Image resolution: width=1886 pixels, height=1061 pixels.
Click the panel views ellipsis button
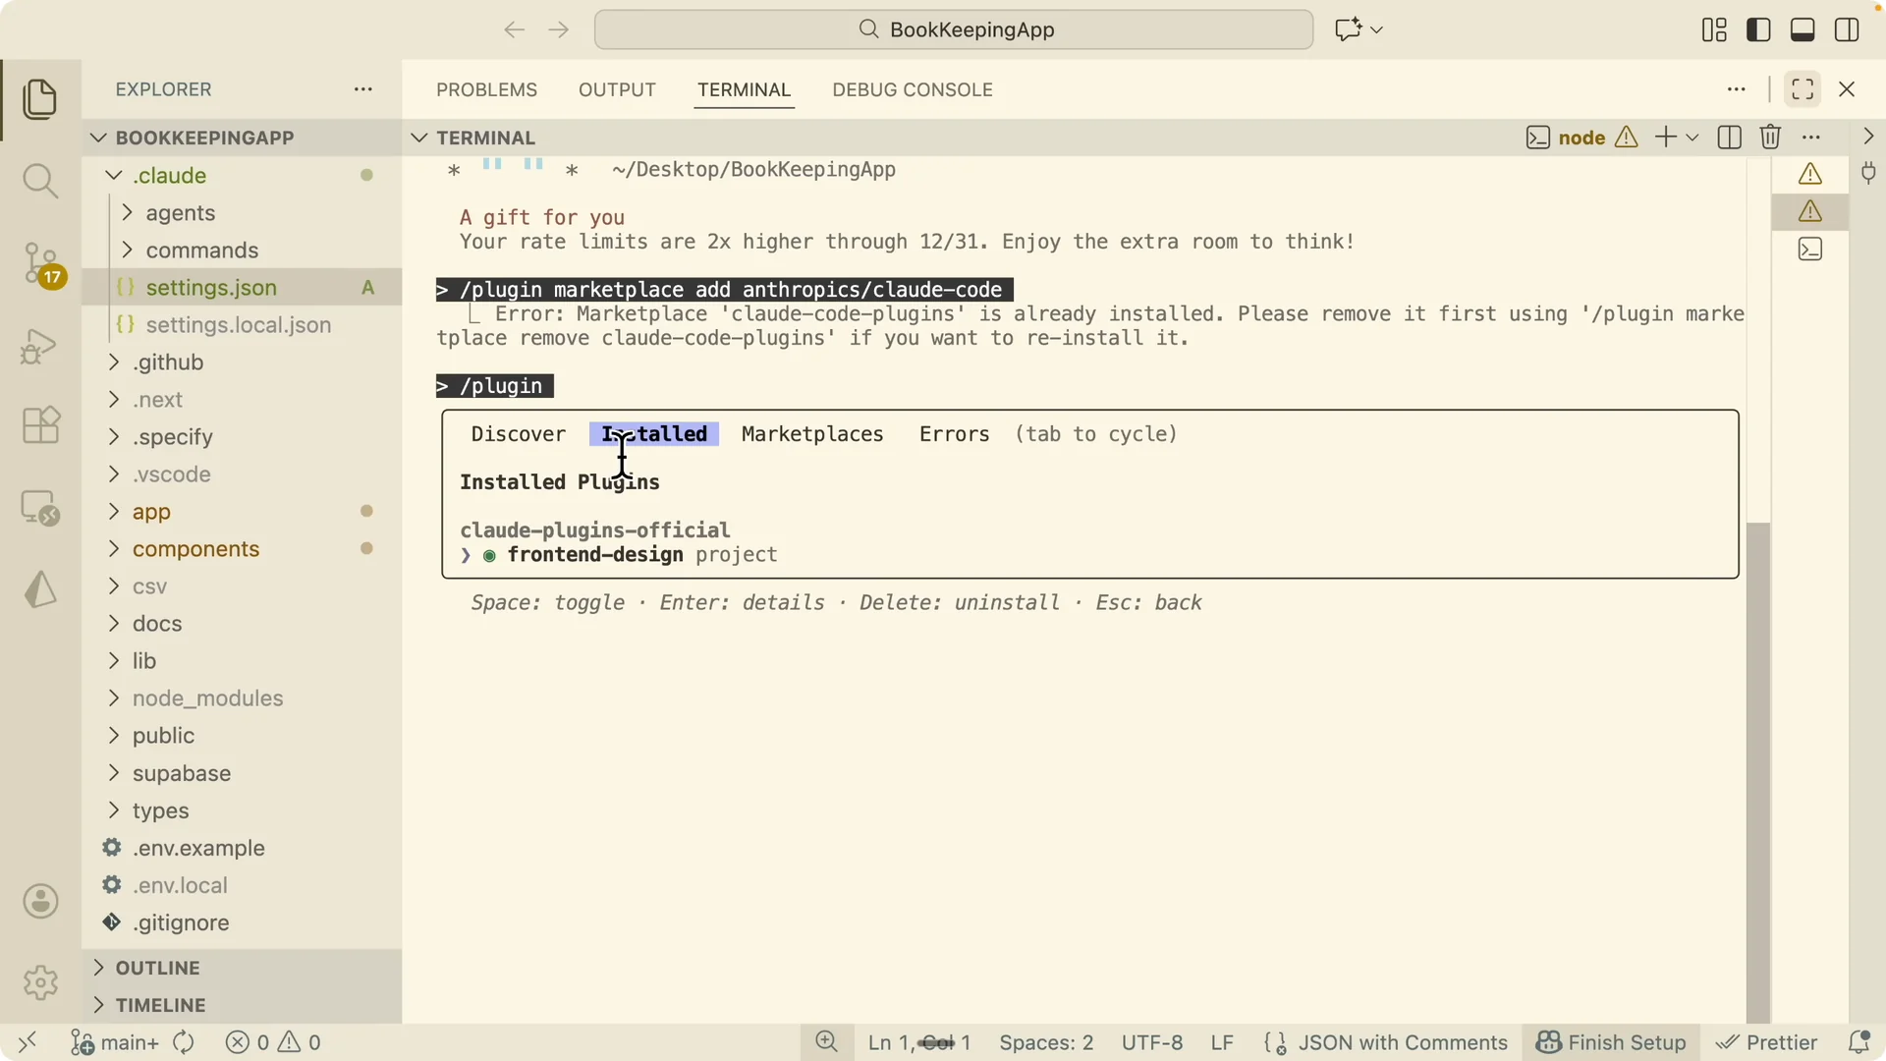click(x=1737, y=89)
